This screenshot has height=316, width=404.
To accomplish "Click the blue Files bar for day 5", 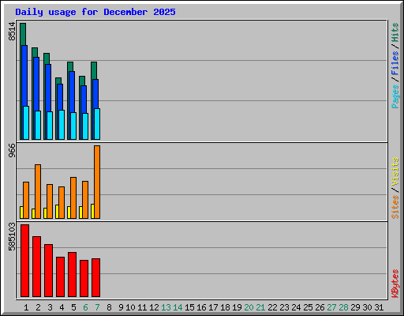I will 72,92.
